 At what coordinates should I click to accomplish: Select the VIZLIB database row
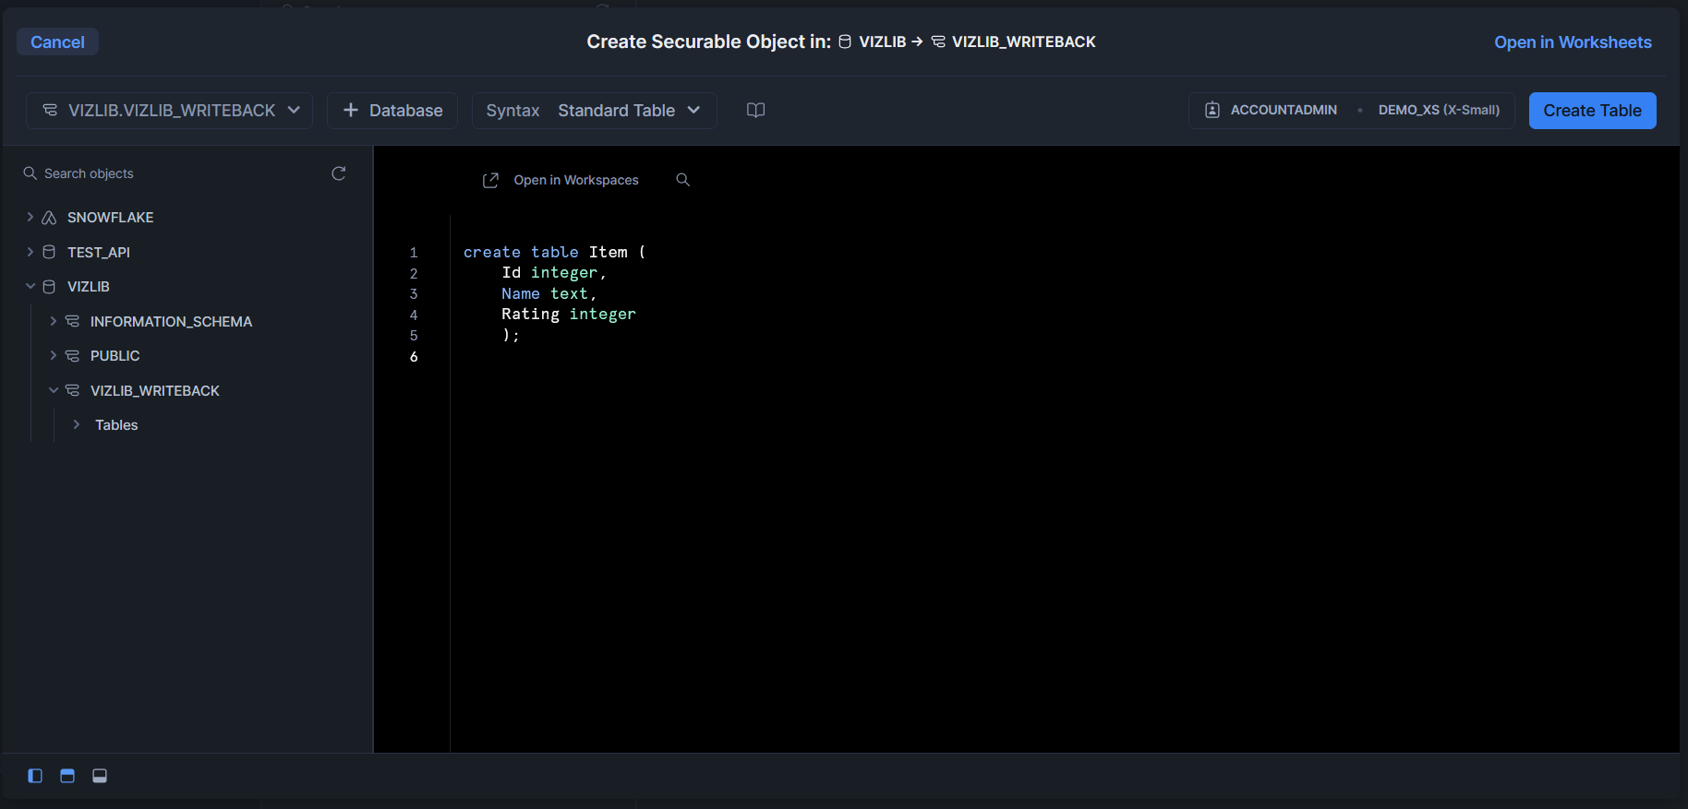click(88, 286)
